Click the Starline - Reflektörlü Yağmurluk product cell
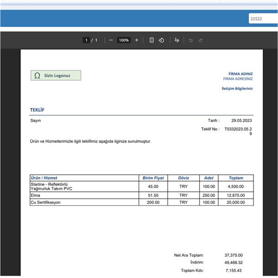This screenshot has width=278, height=278. tap(84, 187)
